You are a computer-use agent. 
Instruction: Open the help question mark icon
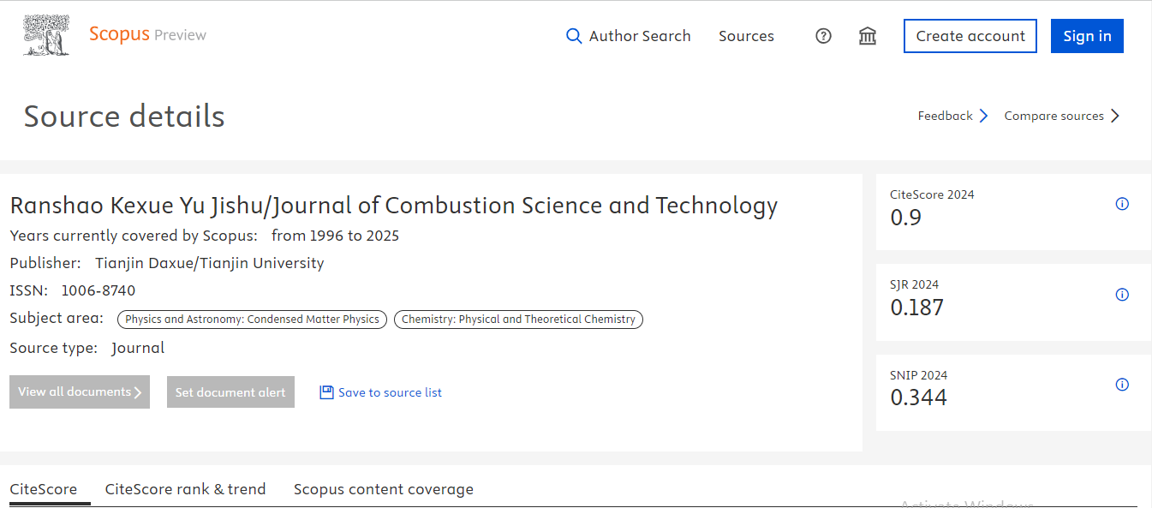click(x=823, y=36)
